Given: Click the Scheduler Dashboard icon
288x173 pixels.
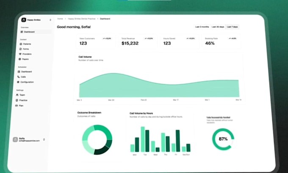Looking at the screenshot, I should (x=19, y=72).
